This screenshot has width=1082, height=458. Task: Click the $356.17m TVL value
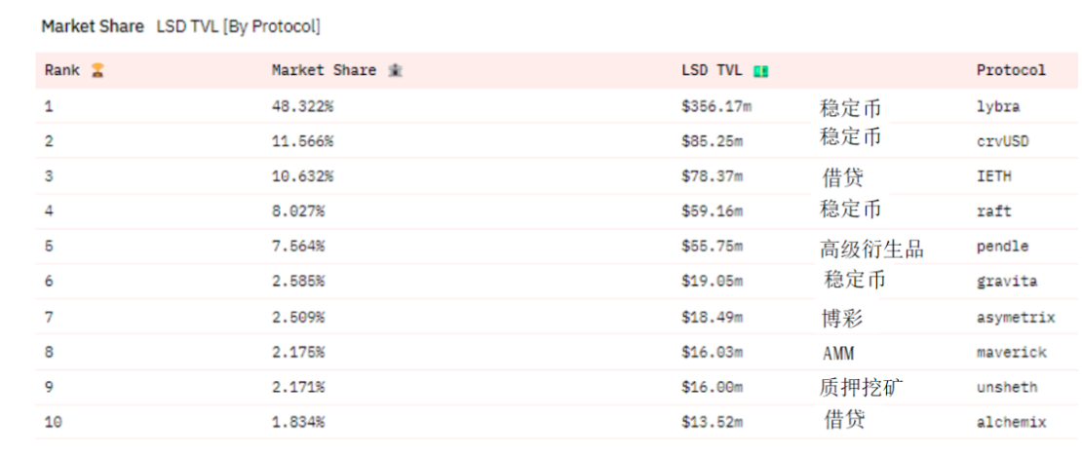[712, 107]
